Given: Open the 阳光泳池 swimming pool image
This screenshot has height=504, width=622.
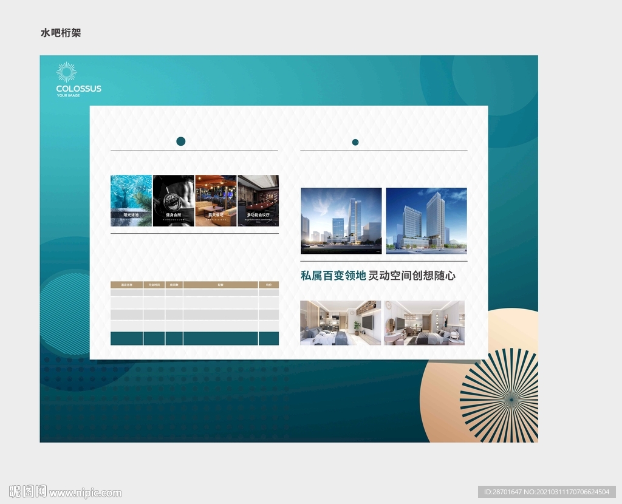Looking at the screenshot, I should click(131, 200).
